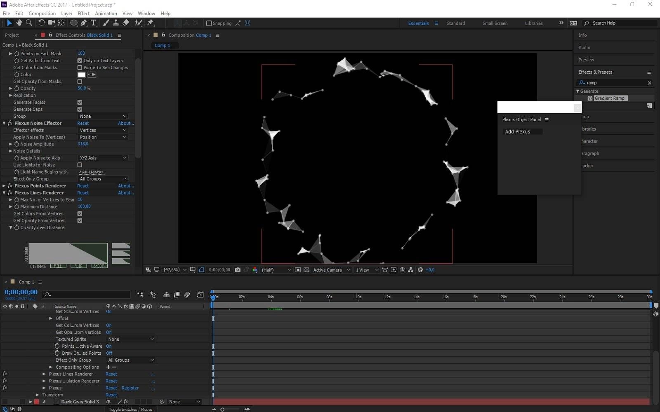Select Gradient Ramp effect in presets
This screenshot has height=412, width=660.
coord(609,98)
